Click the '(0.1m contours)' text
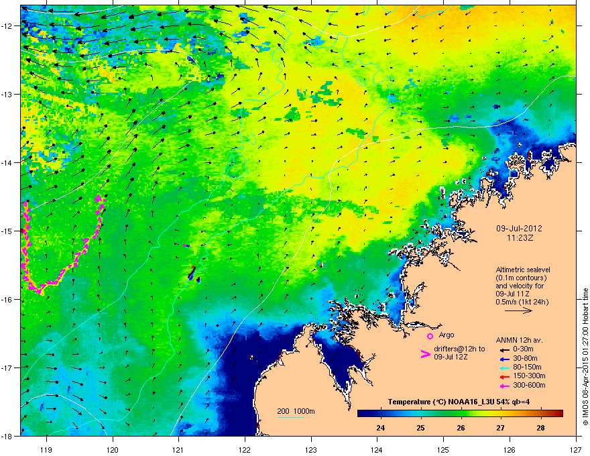The width and height of the screenshot is (590, 456). click(x=521, y=278)
